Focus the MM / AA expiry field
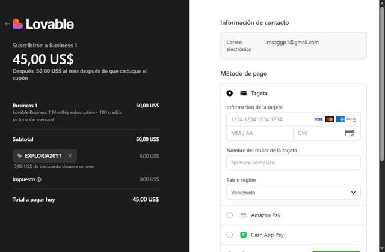The height and width of the screenshot is (252, 385). (260, 133)
